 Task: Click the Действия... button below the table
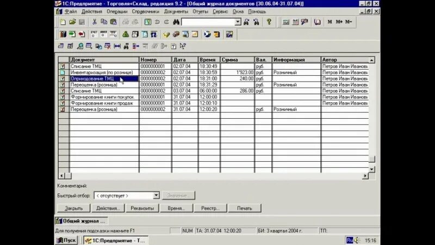point(108,208)
